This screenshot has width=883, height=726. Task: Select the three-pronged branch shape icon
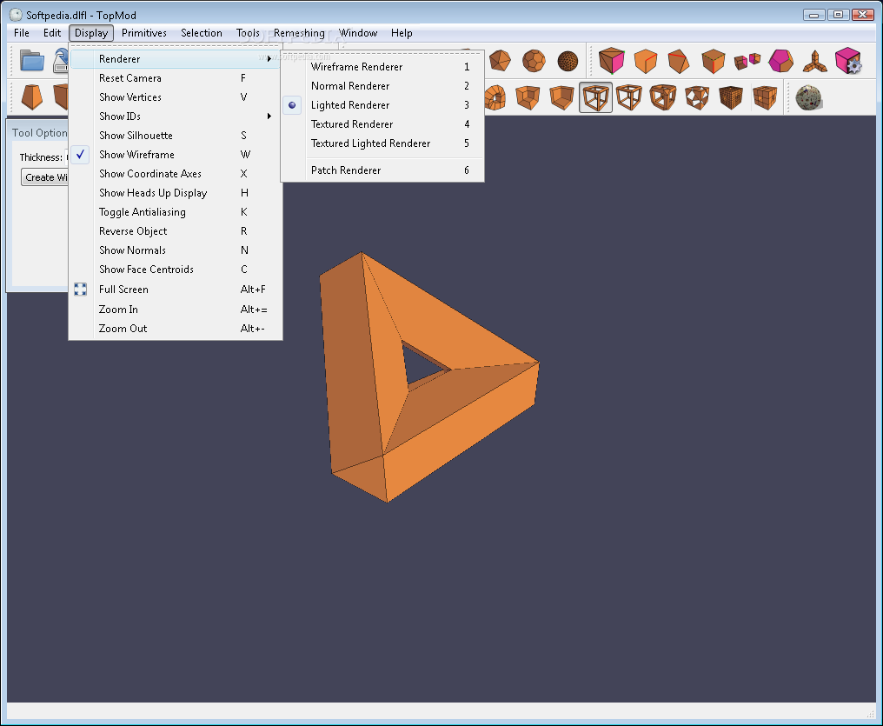[814, 61]
